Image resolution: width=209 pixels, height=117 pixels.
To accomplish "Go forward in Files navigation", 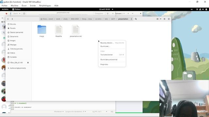I will (x=12, y=19).
